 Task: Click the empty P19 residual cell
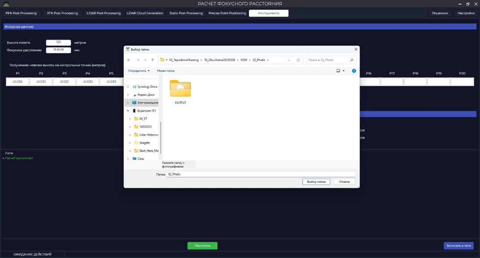439,82
